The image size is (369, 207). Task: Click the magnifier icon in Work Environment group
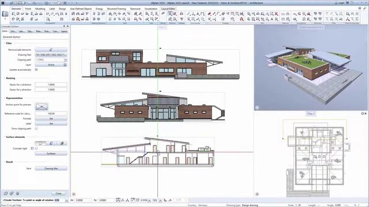click(348, 14)
